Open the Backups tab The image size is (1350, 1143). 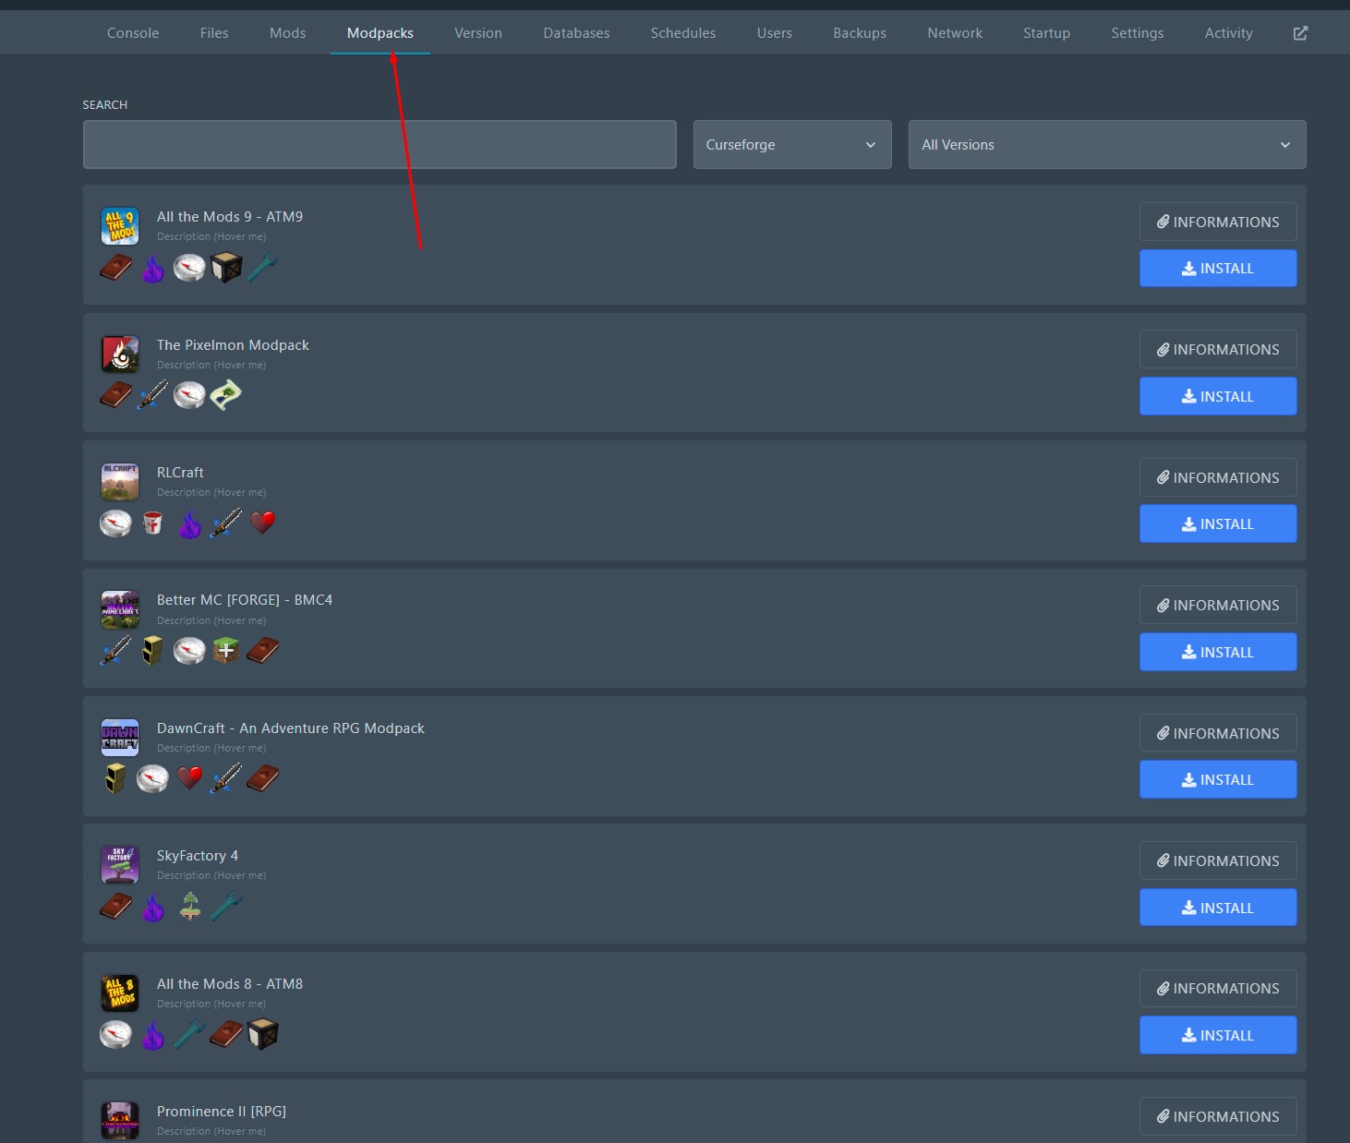pyautogui.click(x=860, y=33)
